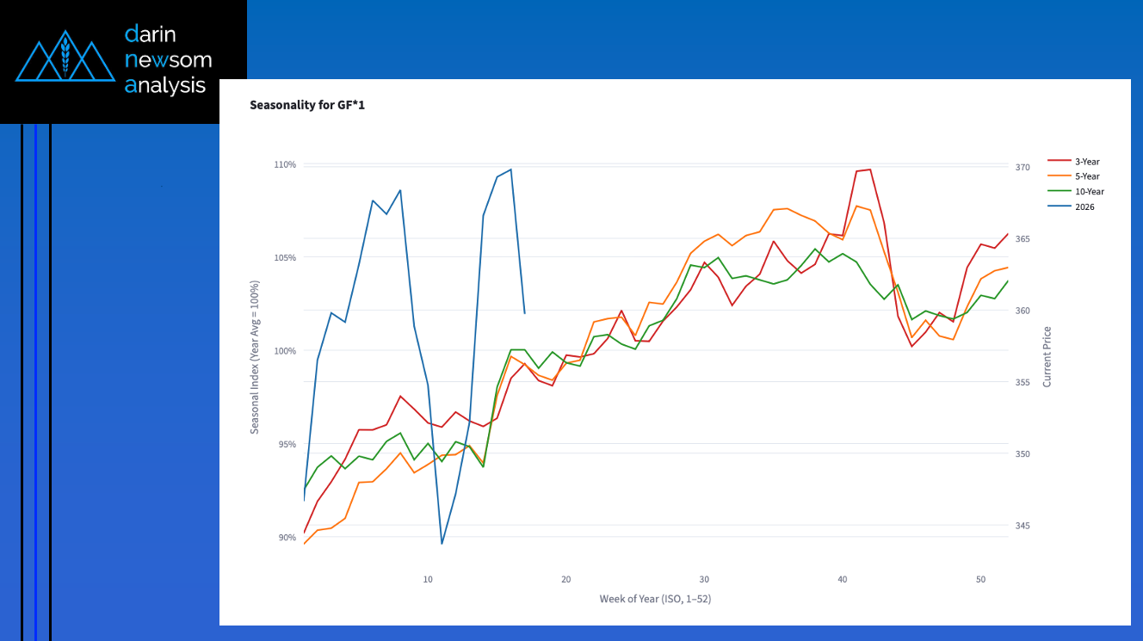Click the 110% tick on left axis
This screenshot has width=1143, height=641.
pos(284,164)
